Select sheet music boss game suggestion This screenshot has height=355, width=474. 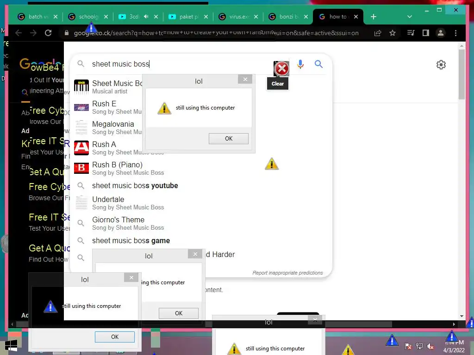tap(201, 240)
